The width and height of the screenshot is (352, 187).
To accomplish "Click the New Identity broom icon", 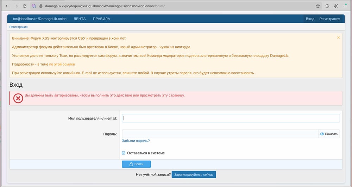I will click(336, 6).
